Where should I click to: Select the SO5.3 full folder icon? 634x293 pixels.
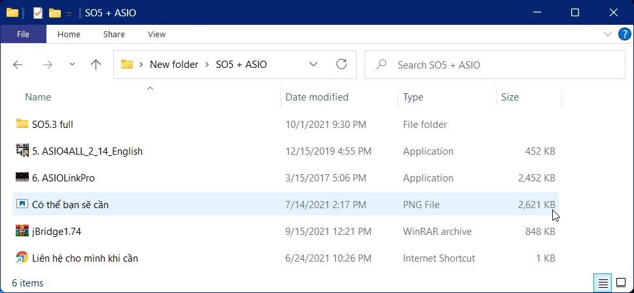pyautogui.click(x=22, y=123)
